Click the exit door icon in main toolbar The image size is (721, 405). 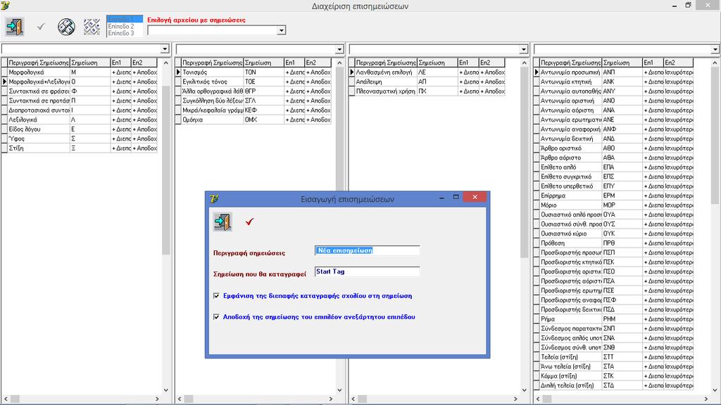[x=15, y=27]
